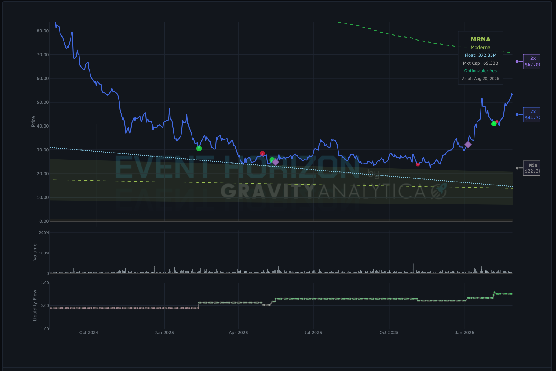Select the purple diamond marker near May 2025

[x=276, y=162]
